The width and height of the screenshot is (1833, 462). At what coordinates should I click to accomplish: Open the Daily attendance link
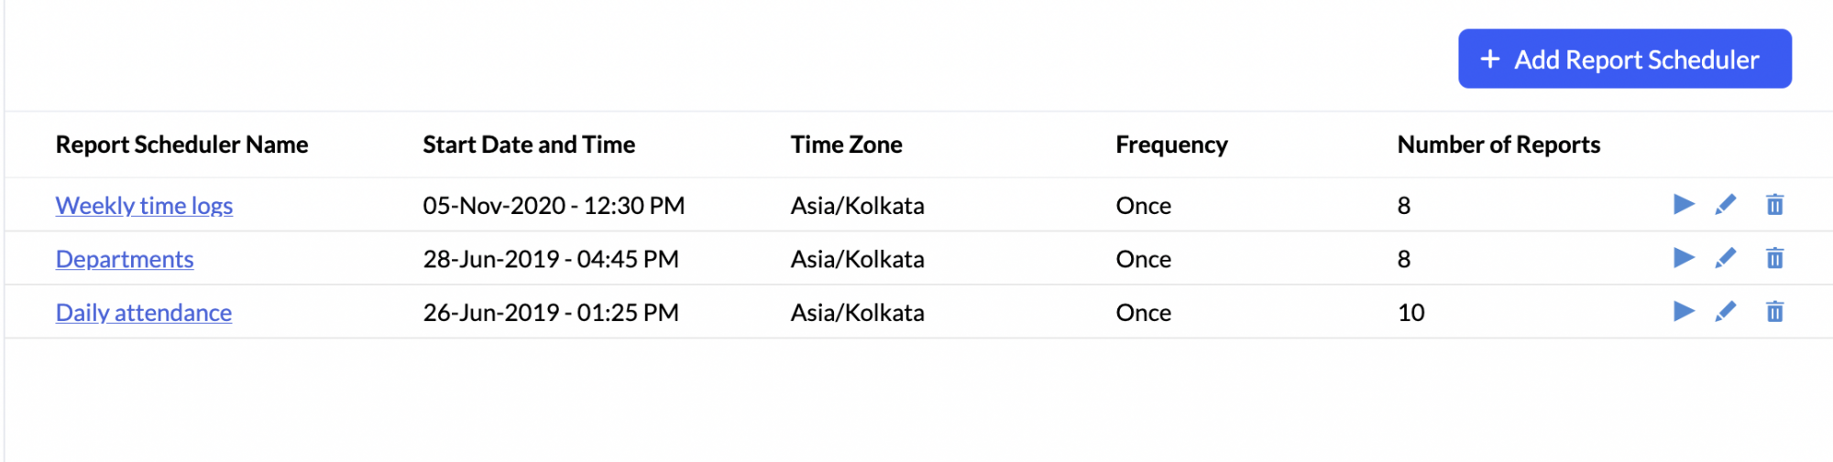(x=144, y=312)
